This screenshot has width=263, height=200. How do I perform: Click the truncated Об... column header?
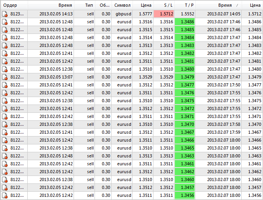103,5
